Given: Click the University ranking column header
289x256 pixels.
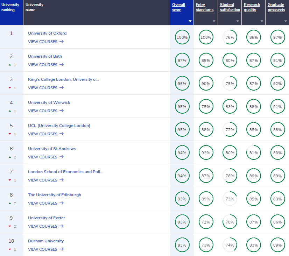Looking at the screenshot, I should tap(12, 13).
